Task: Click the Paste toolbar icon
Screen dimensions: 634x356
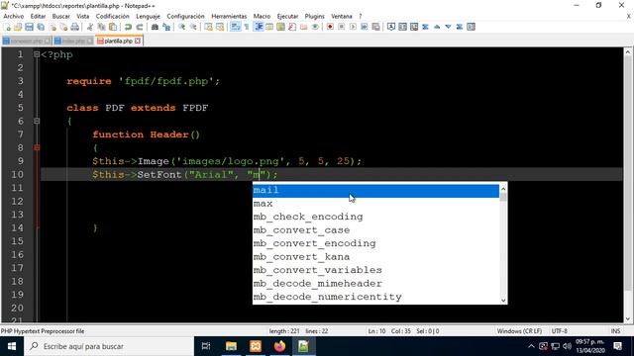Action: (113, 27)
